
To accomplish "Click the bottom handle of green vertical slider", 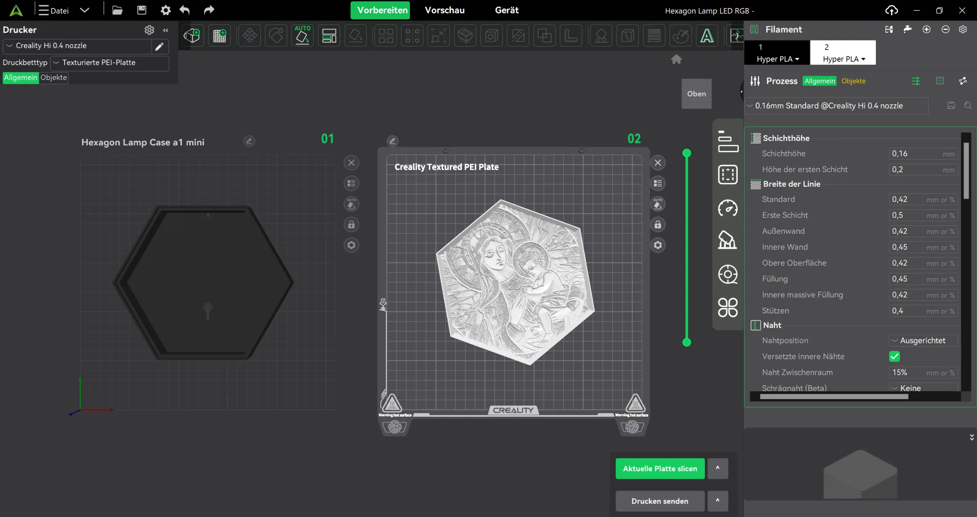I will tap(687, 342).
